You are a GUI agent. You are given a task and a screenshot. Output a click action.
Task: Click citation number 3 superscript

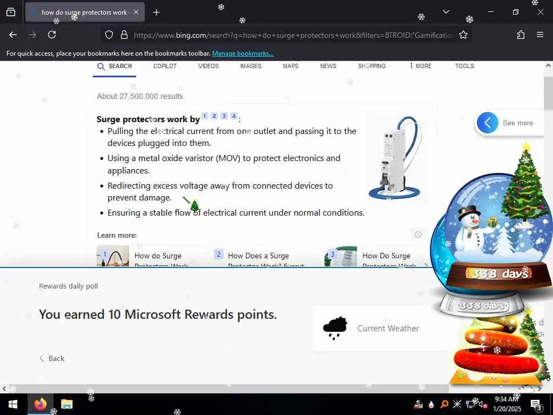(224, 116)
